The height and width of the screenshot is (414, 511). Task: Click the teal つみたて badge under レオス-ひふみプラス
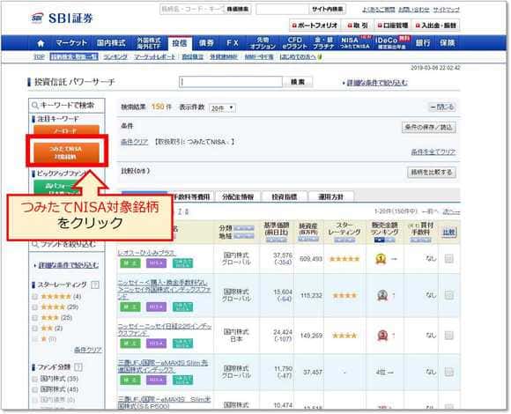pyautogui.click(x=182, y=263)
